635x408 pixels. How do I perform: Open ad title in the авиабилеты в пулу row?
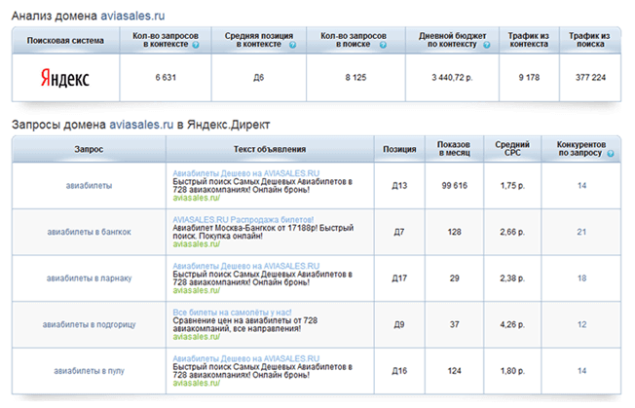point(245,358)
